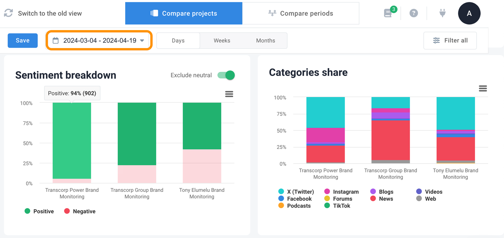Screen dimensions: 504x238
Task: Select the Months granularity tab
Action: coord(266,41)
